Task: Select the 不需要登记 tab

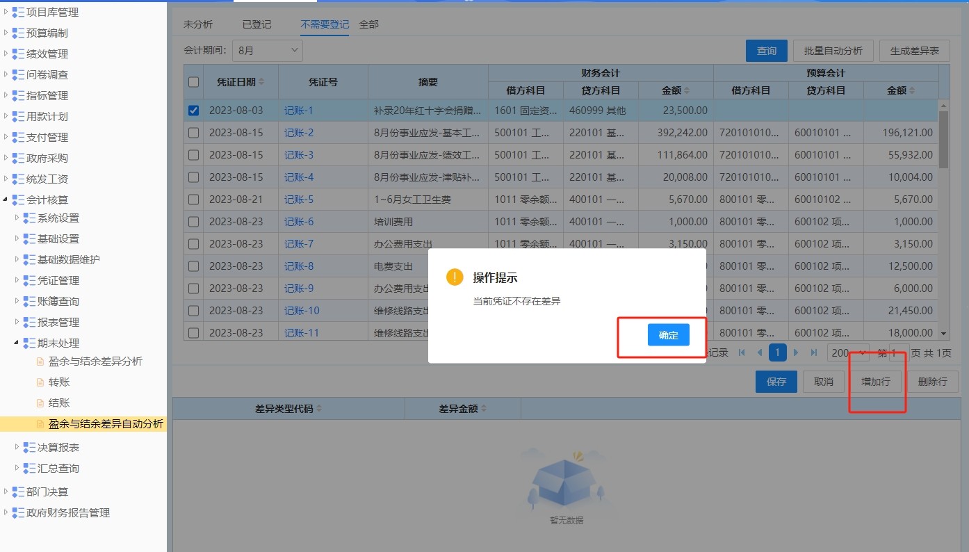Action: coord(325,24)
